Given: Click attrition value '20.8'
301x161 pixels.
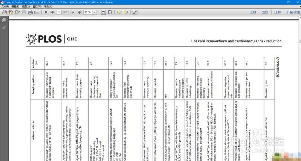Looking at the screenshot, I should (63, 63).
